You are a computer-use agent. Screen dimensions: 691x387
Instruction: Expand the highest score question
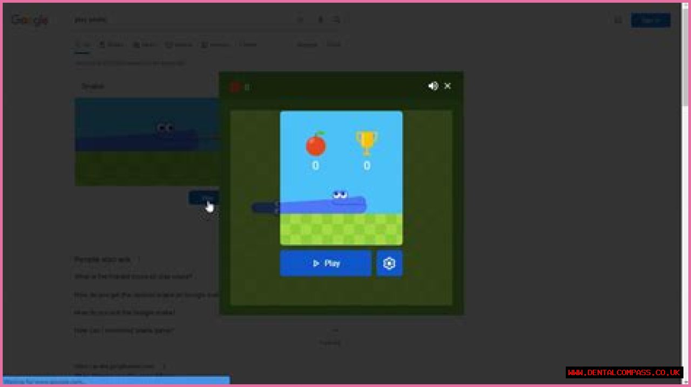click(x=133, y=277)
